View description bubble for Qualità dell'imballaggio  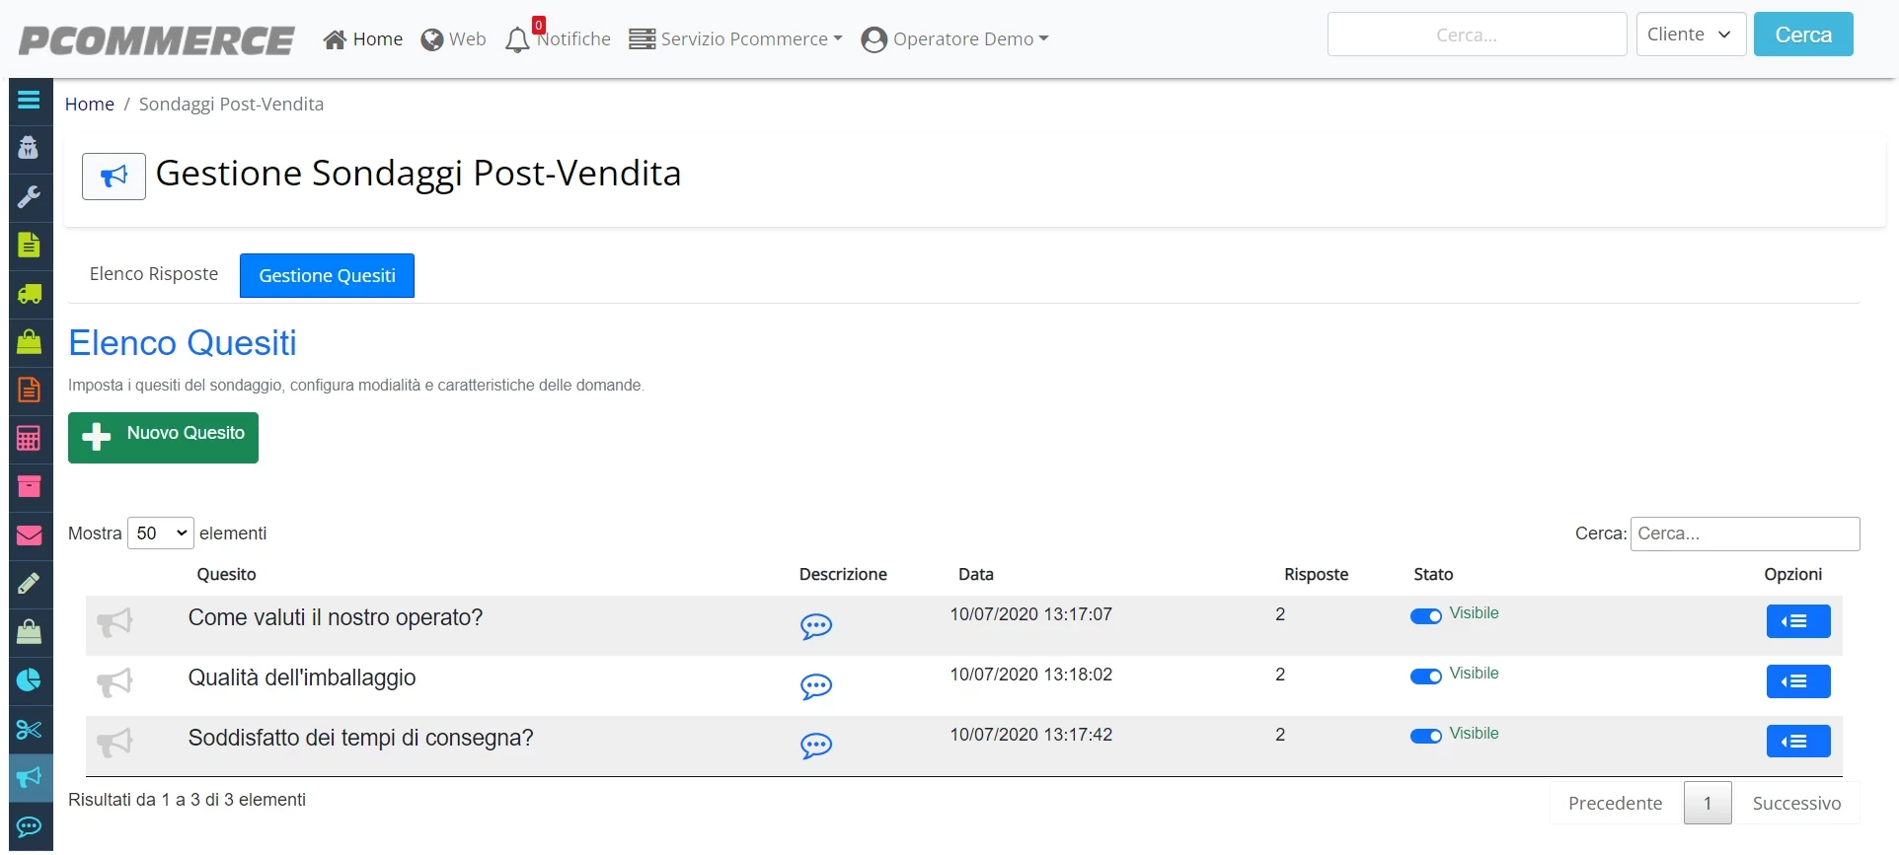pos(816,686)
